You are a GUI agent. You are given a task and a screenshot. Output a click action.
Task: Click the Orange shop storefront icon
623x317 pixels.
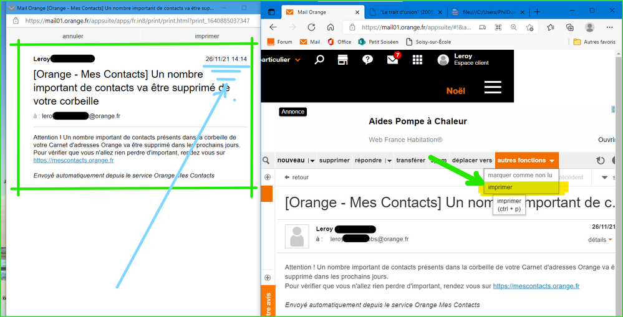[x=342, y=60]
